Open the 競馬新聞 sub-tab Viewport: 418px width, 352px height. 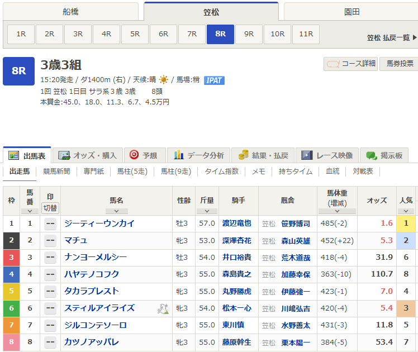[56, 172]
